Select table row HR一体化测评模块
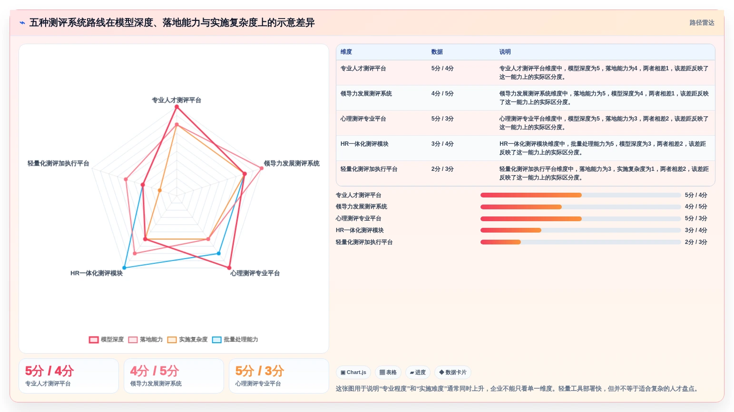Viewport: 734px width, 412px height. click(525, 148)
